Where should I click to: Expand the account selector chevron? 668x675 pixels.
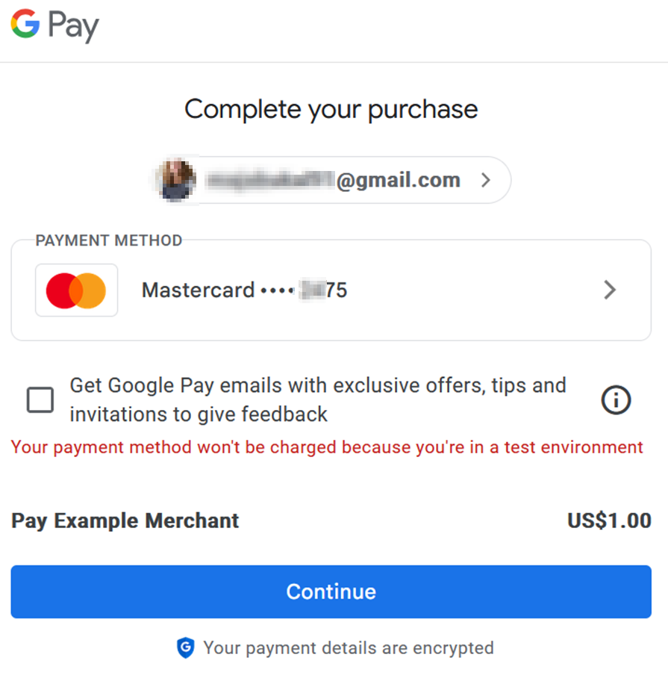coord(486,180)
